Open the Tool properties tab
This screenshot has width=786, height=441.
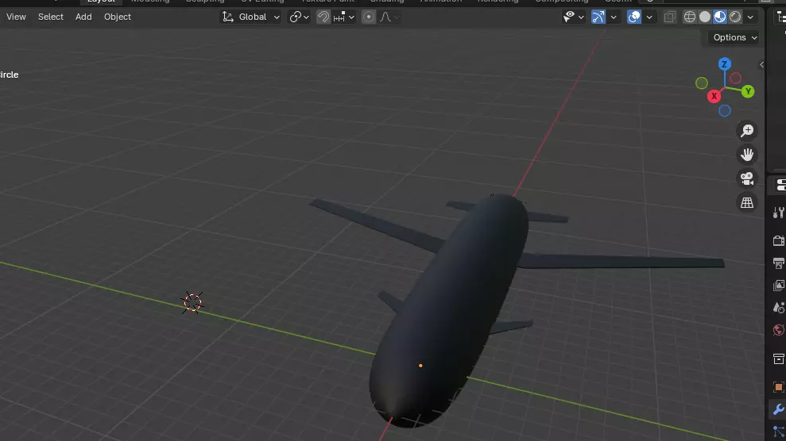pos(779,213)
